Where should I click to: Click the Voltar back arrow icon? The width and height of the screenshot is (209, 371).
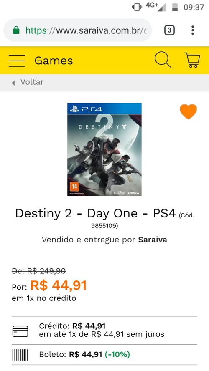coord(13,83)
